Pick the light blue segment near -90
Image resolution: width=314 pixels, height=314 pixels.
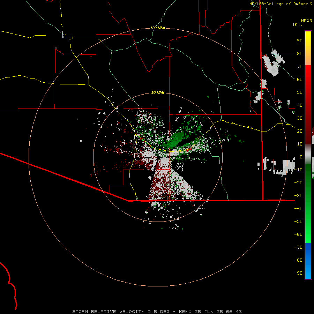tap(308, 273)
